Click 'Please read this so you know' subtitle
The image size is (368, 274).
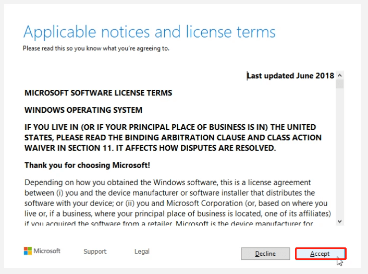[x=96, y=48]
